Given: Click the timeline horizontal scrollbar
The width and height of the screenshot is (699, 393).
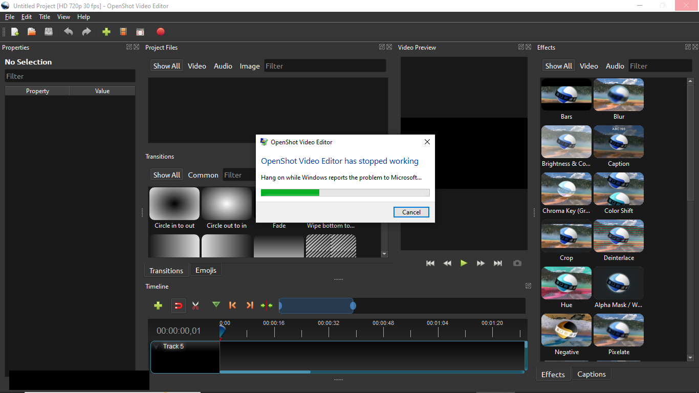Looking at the screenshot, I should coord(265,372).
